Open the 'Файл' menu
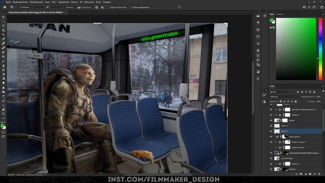The image size is (325, 183). click(x=8, y=2)
